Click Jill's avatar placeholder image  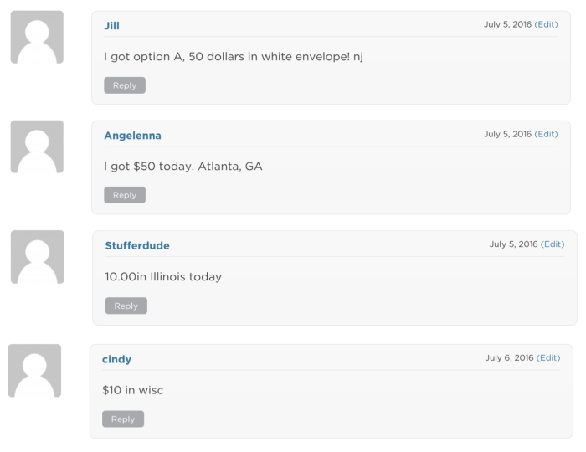(x=37, y=37)
